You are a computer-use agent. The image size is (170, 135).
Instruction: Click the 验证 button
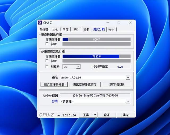(x=107, y=115)
